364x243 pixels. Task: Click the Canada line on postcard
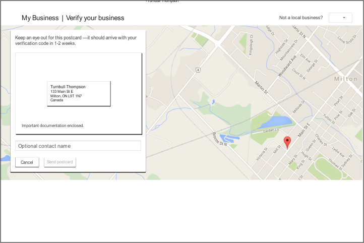pyautogui.click(x=56, y=100)
